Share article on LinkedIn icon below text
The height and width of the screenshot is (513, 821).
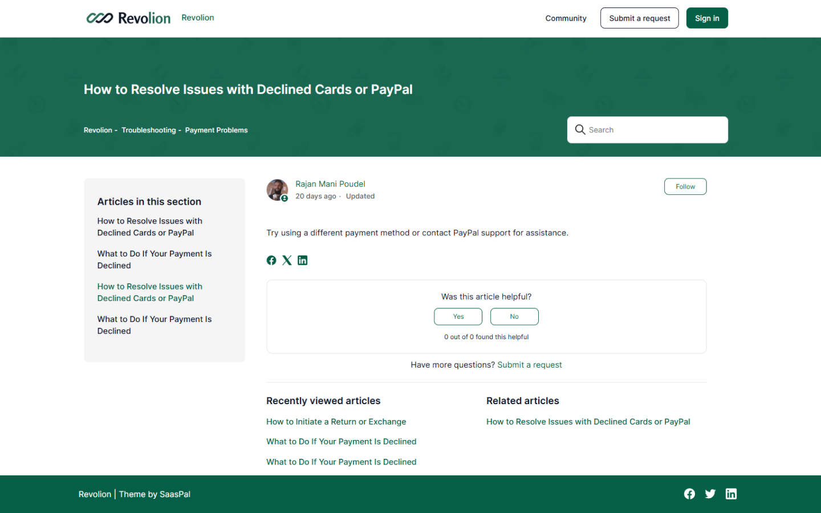[x=303, y=260]
